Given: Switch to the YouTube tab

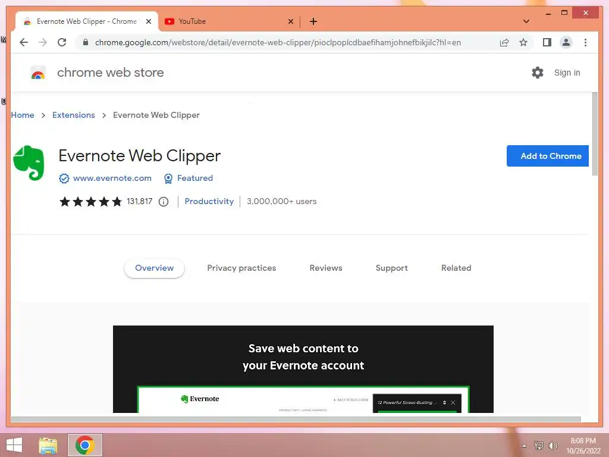Looking at the screenshot, I should pyautogui.click(x=229, y=21).
